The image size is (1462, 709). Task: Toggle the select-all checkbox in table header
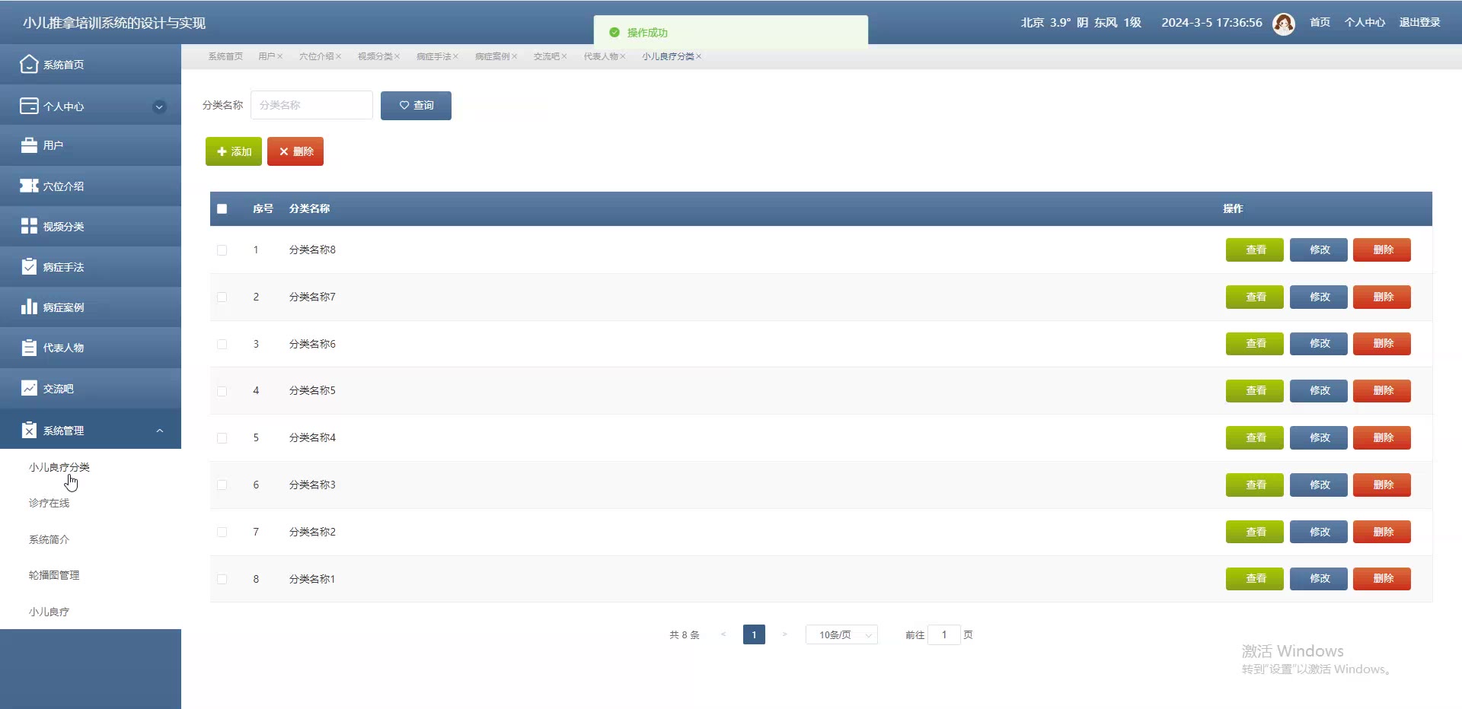(x=222, y=208)
